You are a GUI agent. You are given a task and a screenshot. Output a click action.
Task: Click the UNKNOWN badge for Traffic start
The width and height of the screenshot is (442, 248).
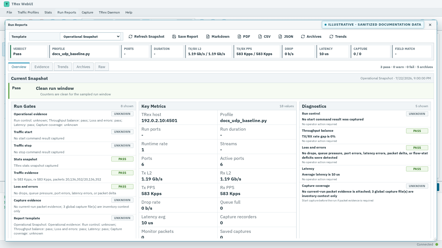122,132
